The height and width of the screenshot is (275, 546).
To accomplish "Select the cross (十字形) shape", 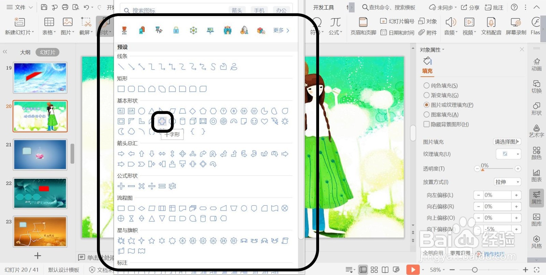I will [162, 121].
